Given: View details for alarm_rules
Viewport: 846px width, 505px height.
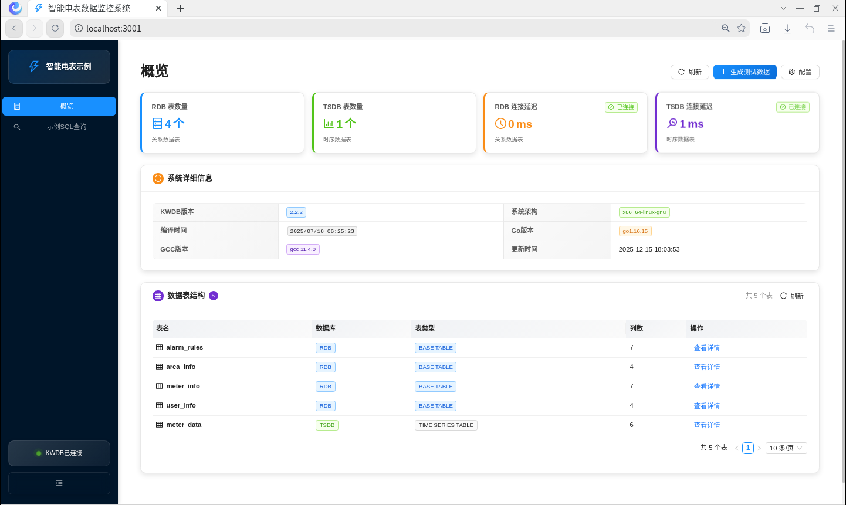Looking at the screenshot, I should click(x=706, y=348).
